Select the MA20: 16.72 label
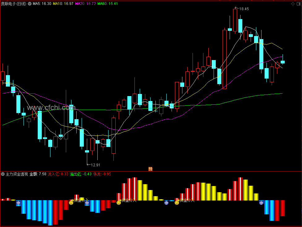302x227 pixels. 85,4
